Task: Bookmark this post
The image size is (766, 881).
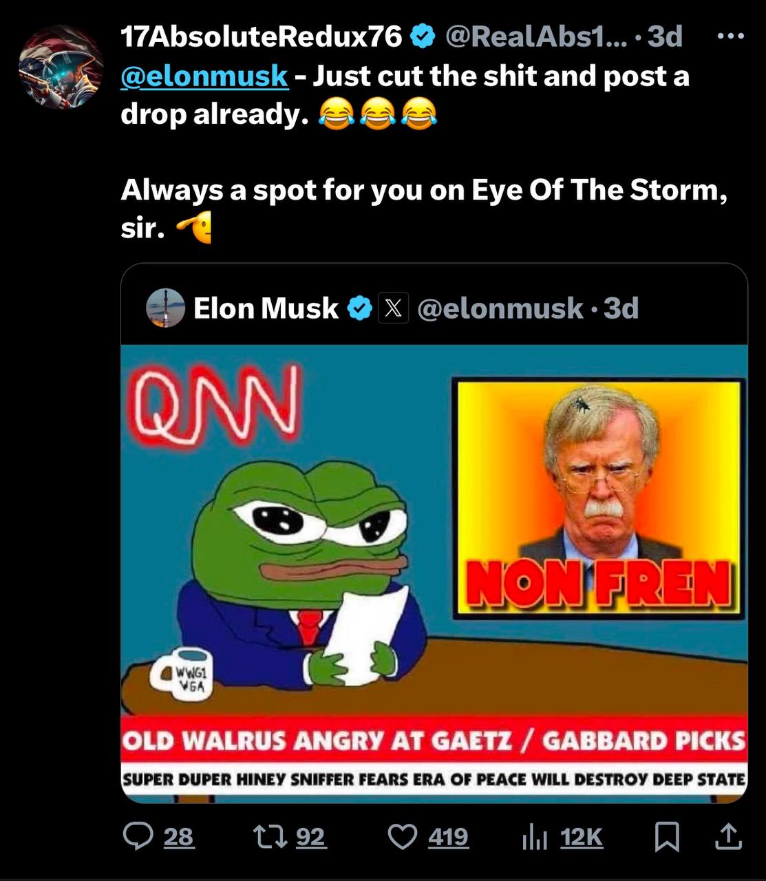Action: [666, 837]
